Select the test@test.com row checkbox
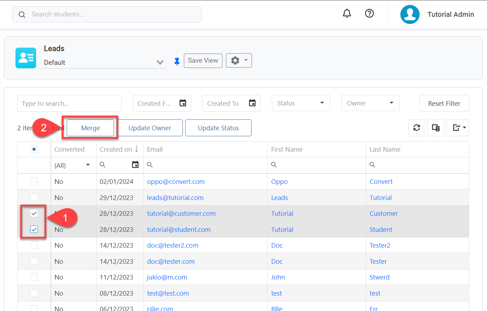Viewport: 487px width, 311px height. tap(34, 293)
